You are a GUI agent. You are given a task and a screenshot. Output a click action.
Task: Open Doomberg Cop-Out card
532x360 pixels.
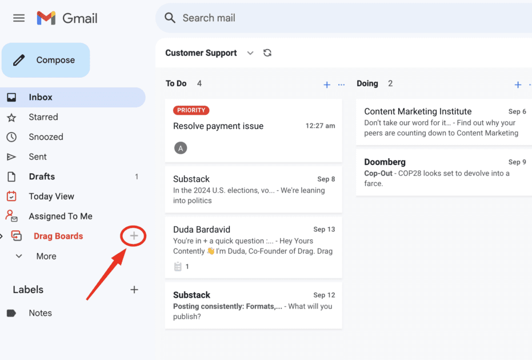click(444, 173)
